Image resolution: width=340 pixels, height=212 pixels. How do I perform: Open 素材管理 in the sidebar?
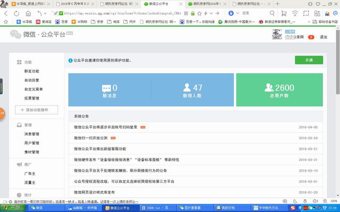coord(32,152)
